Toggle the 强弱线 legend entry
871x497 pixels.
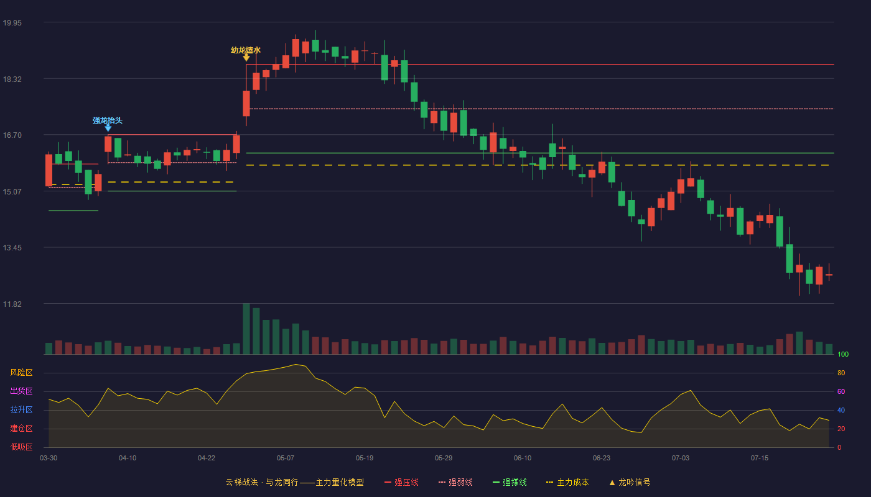click(x=455, y=482)
